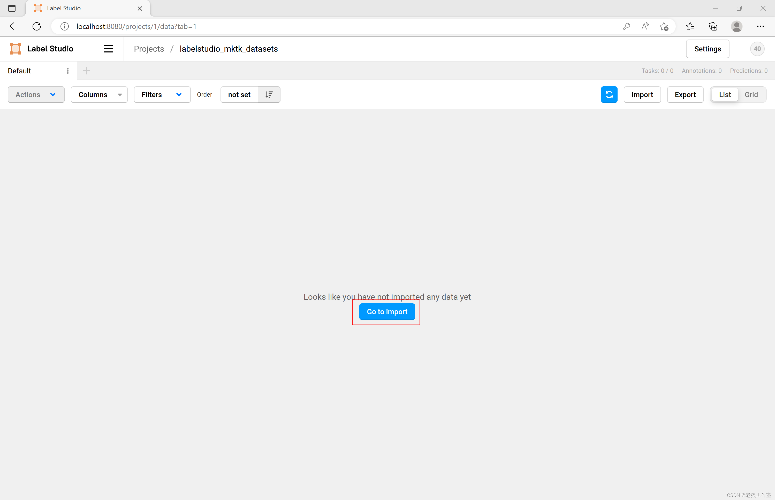Expand the Actions dropdown
The image size is (775, 500).
(x=36, y=95)
